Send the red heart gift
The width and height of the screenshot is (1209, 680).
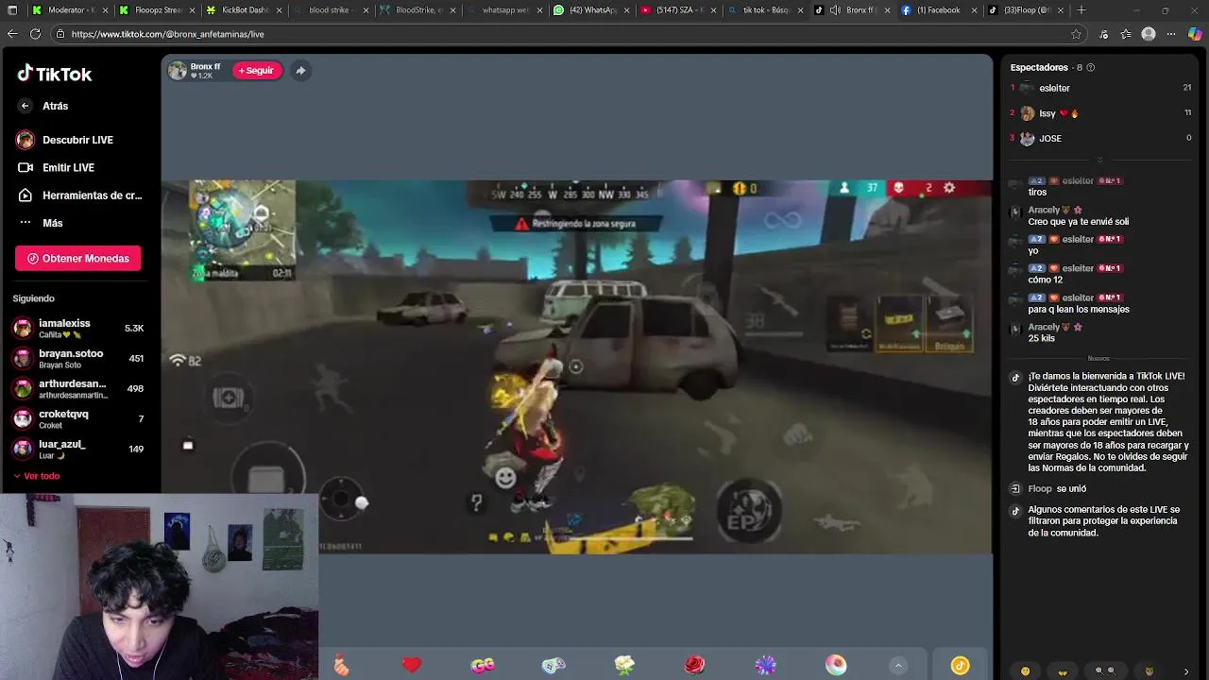pos(412,666)
